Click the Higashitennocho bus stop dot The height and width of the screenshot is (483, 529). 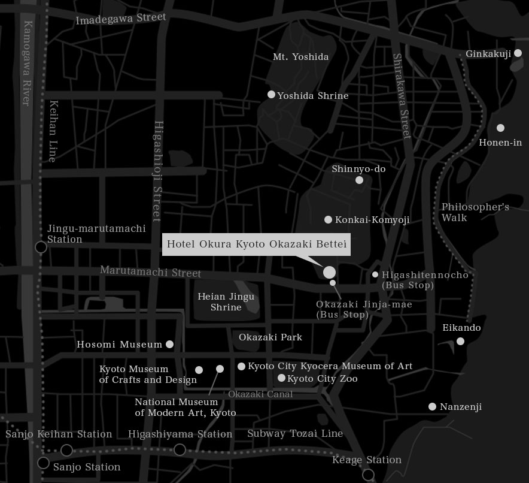[x=375, y=274]
